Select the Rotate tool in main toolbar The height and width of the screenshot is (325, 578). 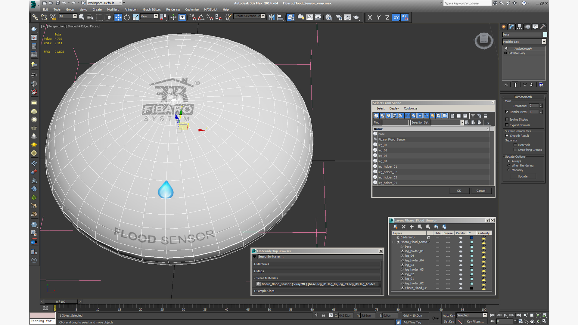(127, 17)
